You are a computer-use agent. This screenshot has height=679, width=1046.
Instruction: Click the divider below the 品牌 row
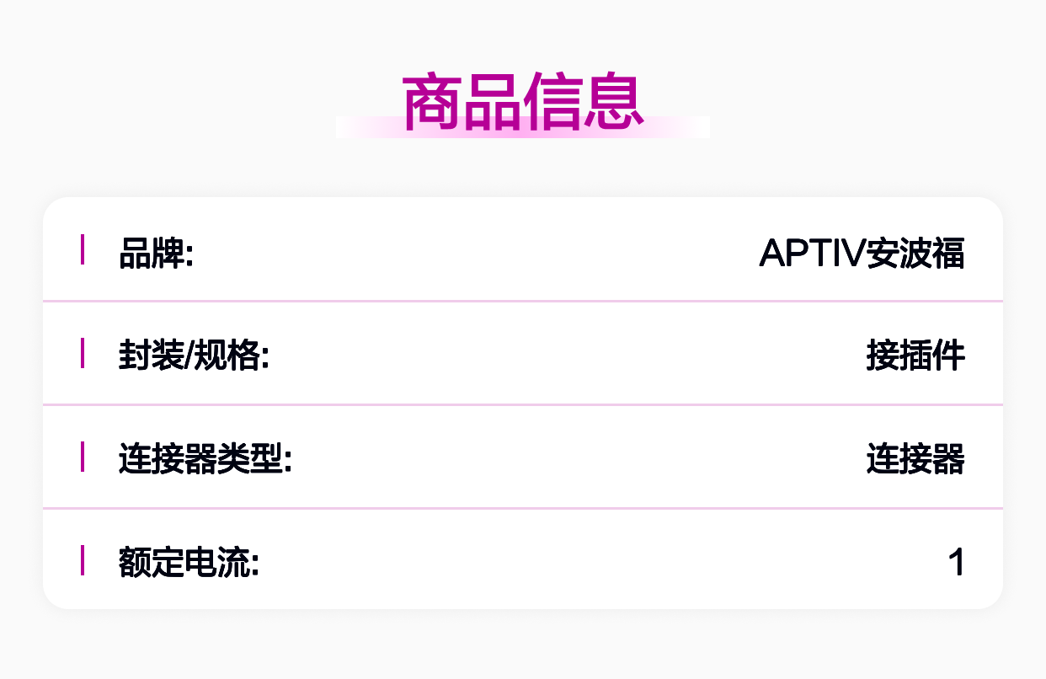tap(523, 300)
